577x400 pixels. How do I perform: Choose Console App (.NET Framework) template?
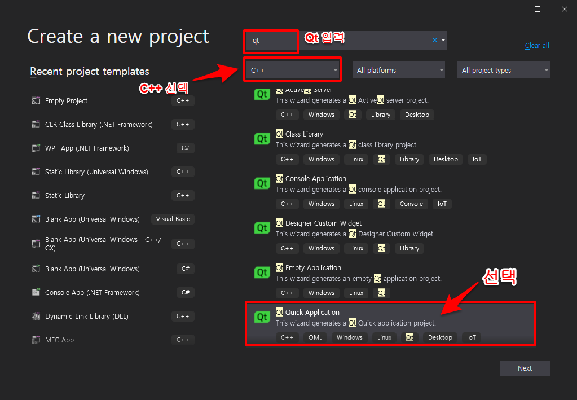113,292
